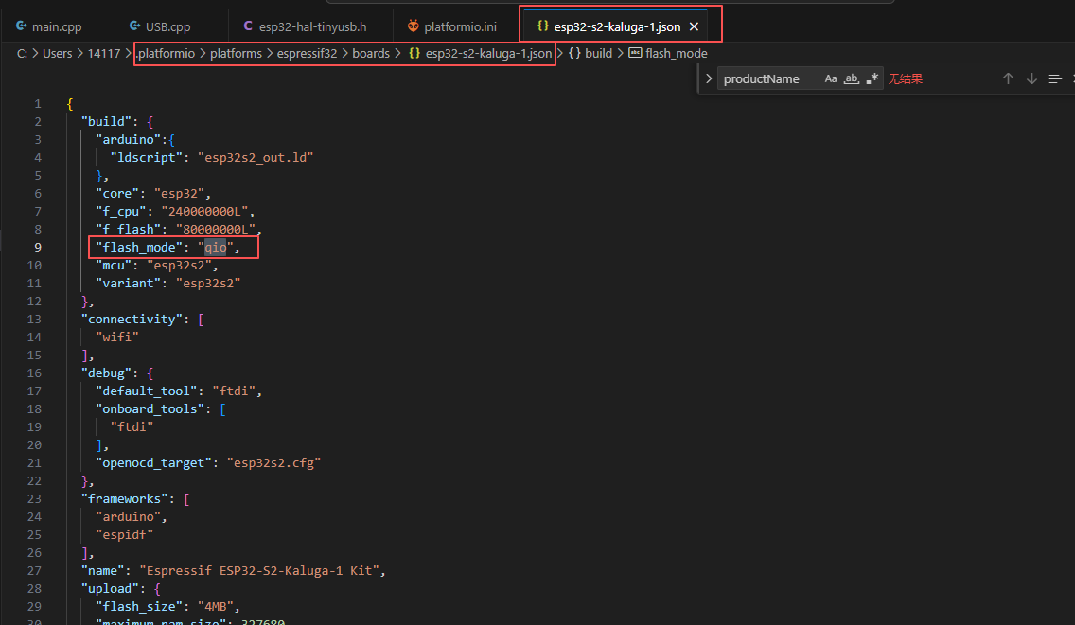Click the "onboard_tools" key
Image resolution: width=1075 pixels, height=625 pixels.
150,409
